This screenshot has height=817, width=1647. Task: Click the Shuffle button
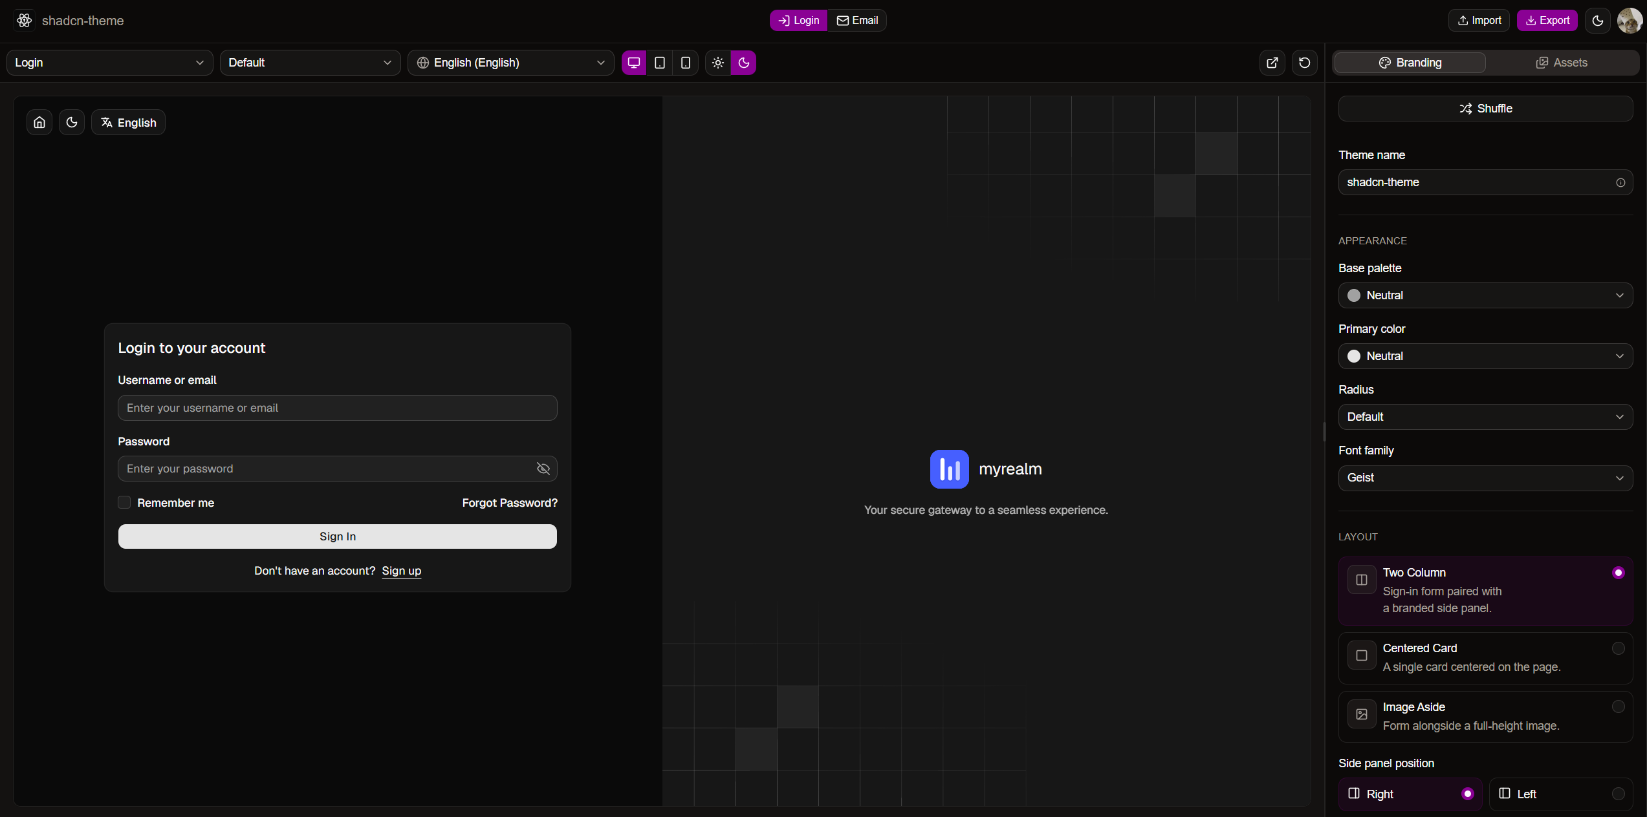(1485, 109)
